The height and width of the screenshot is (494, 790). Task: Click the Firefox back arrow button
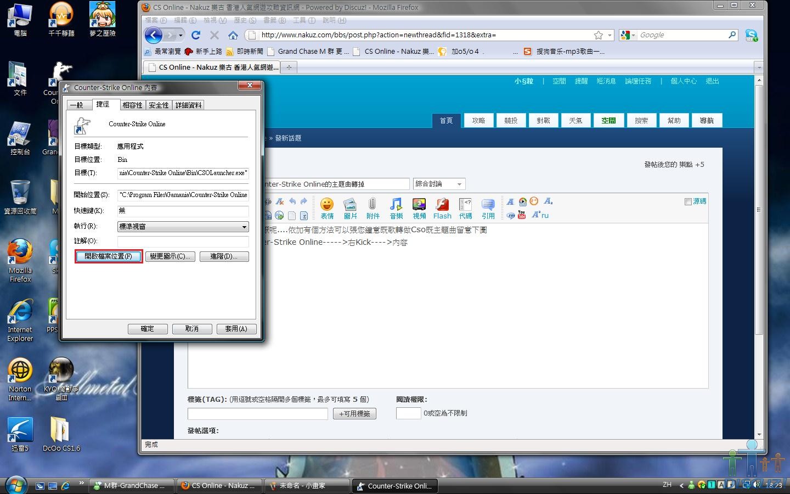[x=153, y=35]
